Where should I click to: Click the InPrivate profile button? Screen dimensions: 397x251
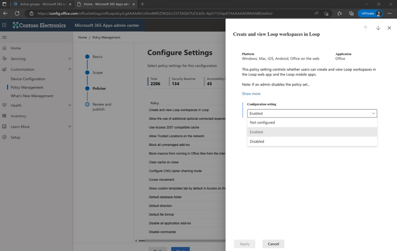370,13
